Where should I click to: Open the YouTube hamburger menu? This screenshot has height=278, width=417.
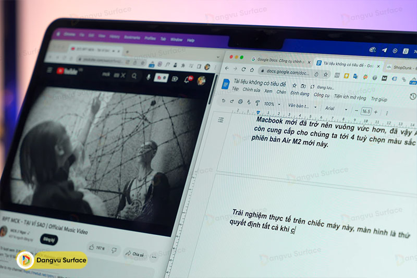50,70
